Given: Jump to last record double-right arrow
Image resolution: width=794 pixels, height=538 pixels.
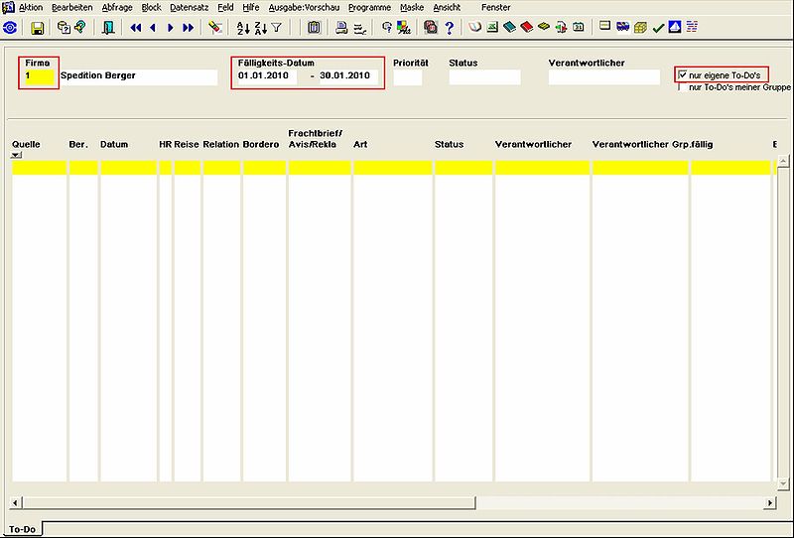Looking at the screenshot, I should (188, 28).
